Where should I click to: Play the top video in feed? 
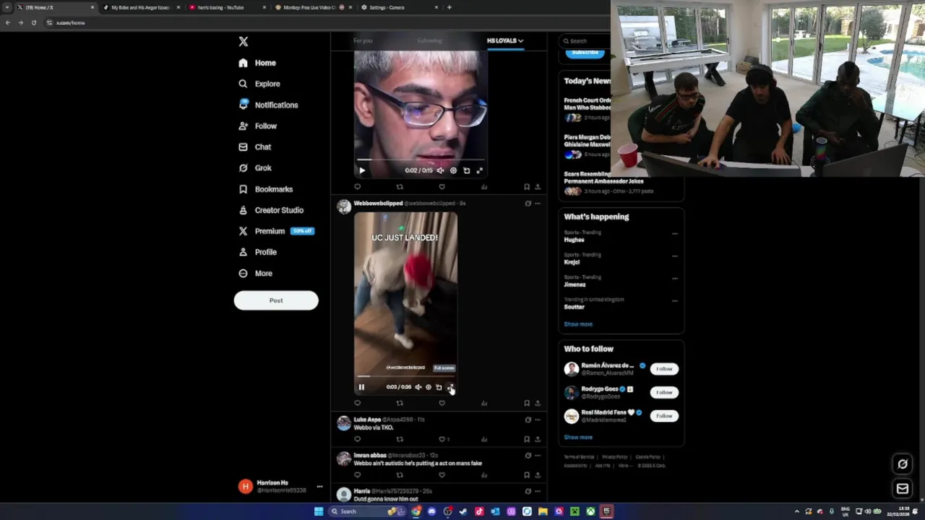click(362, 170)
